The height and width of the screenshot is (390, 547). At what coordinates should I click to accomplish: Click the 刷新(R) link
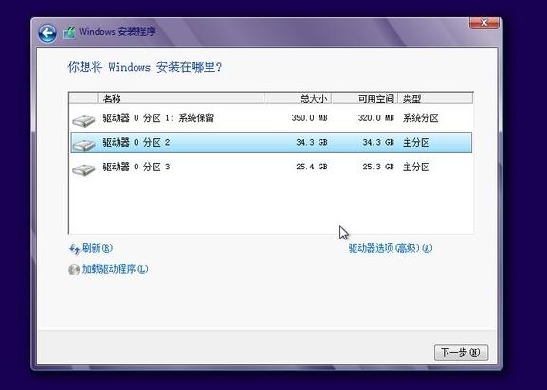coord(98,248)
